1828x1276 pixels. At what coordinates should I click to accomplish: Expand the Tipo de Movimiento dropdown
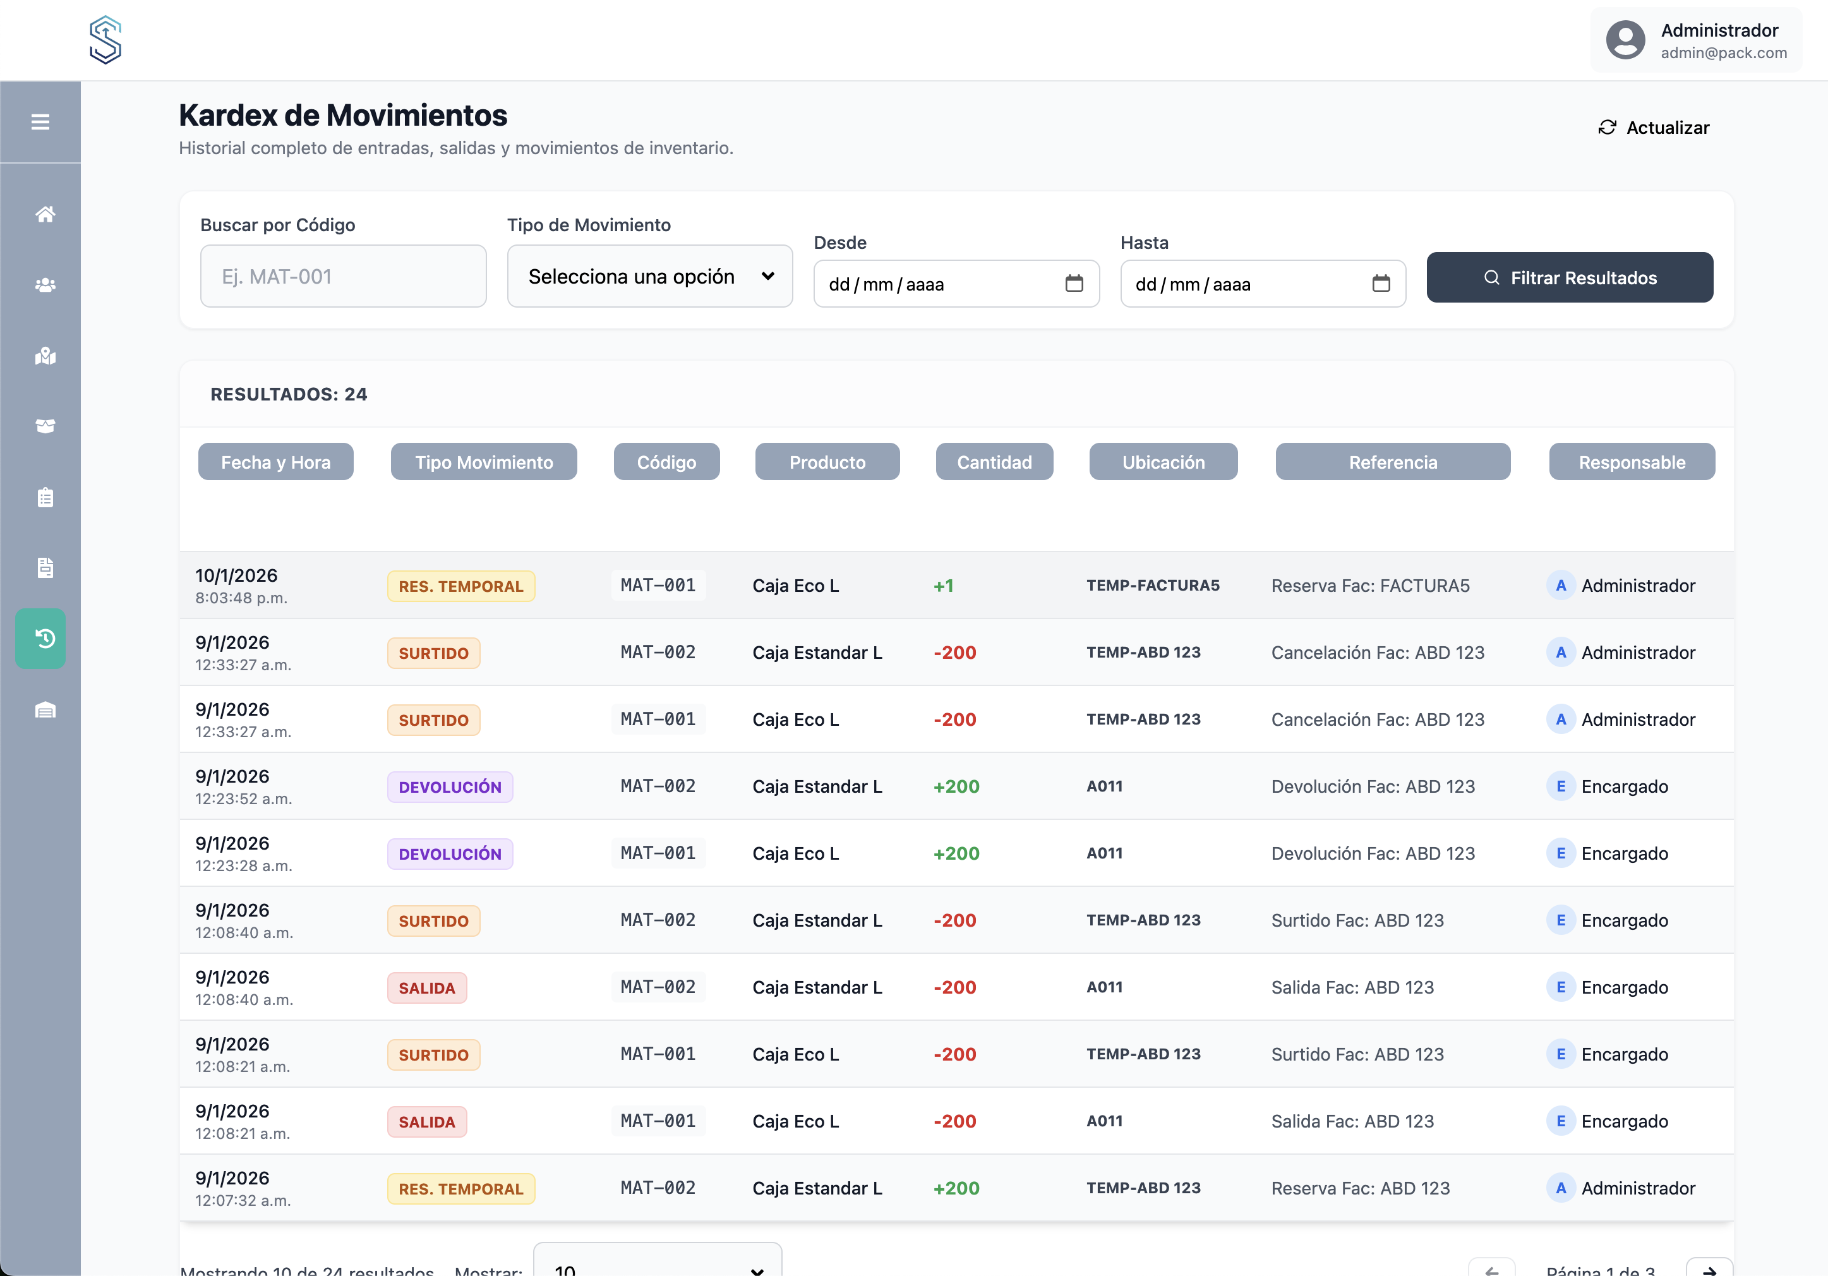click(650, 276)
